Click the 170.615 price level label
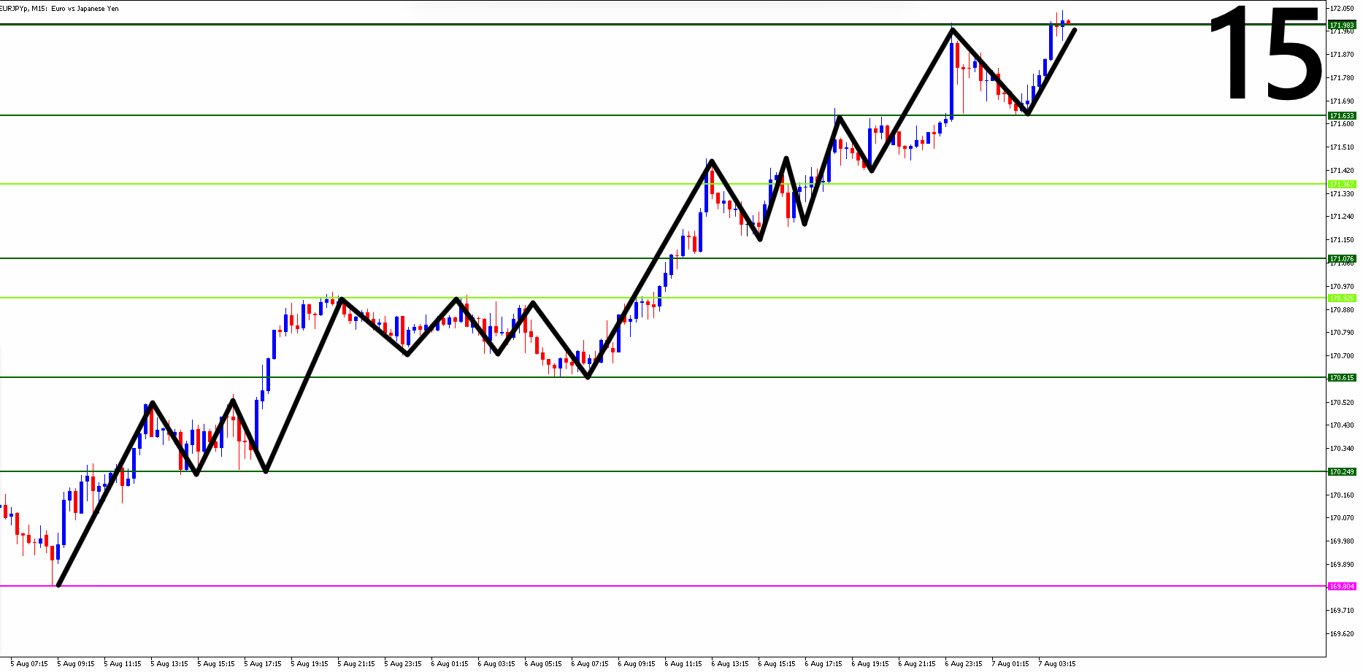 click(1342, 378)
